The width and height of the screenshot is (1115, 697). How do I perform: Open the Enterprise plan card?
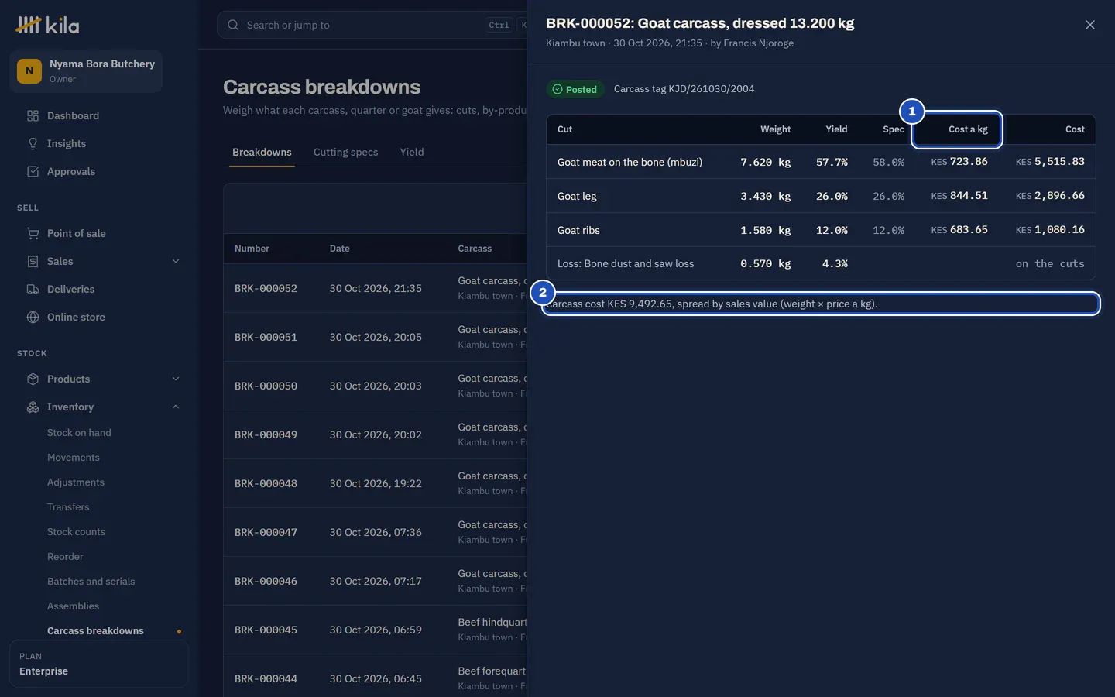coord(99,664)
